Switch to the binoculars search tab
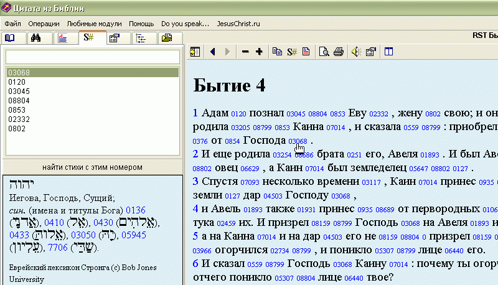The height and width of the screenshot is (285, 498). 36,38
